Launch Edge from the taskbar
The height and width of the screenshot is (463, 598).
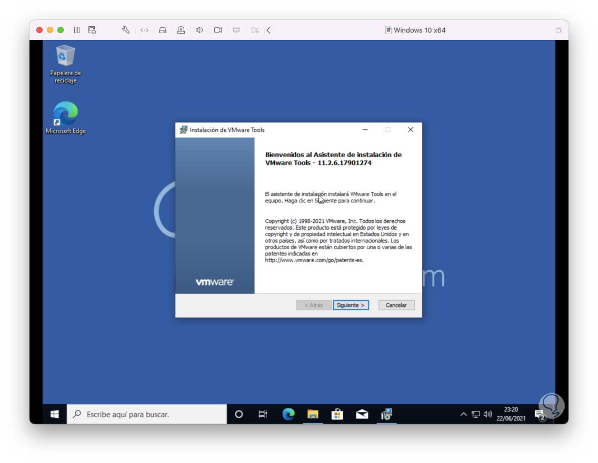point(288,414)
